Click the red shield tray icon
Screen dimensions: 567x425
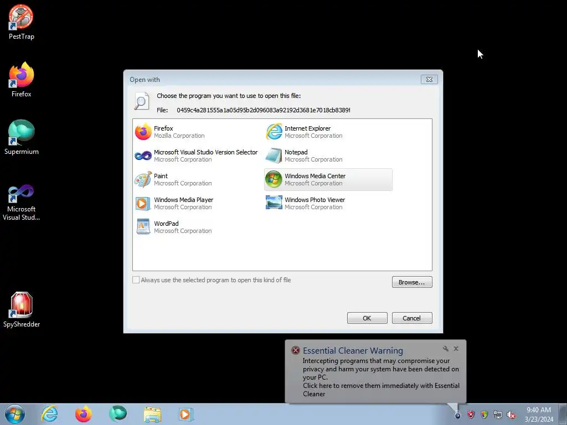471,415
